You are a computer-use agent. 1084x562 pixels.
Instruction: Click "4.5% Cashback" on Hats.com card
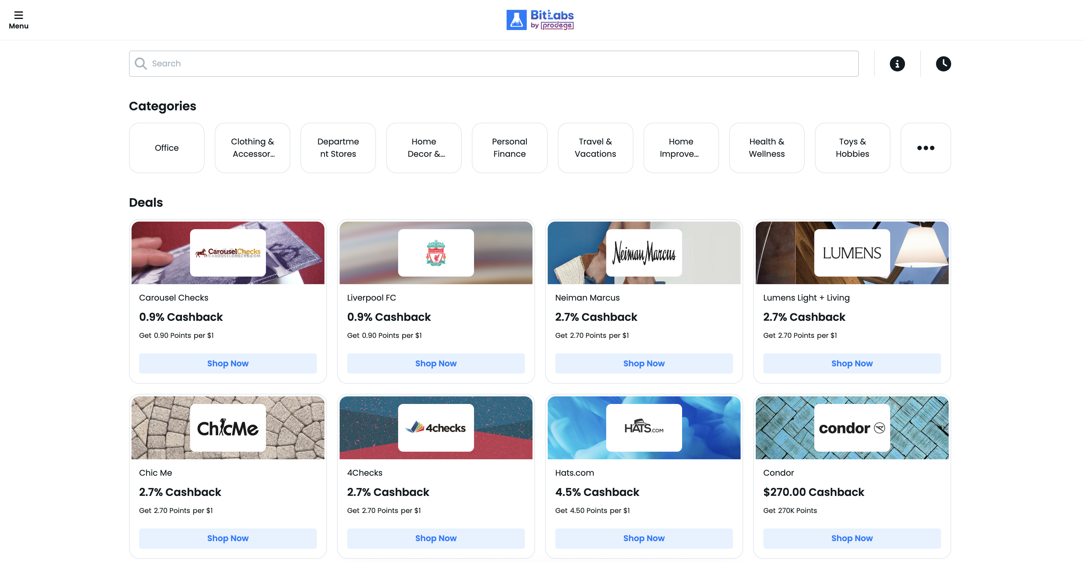click(x=597, y=492)
